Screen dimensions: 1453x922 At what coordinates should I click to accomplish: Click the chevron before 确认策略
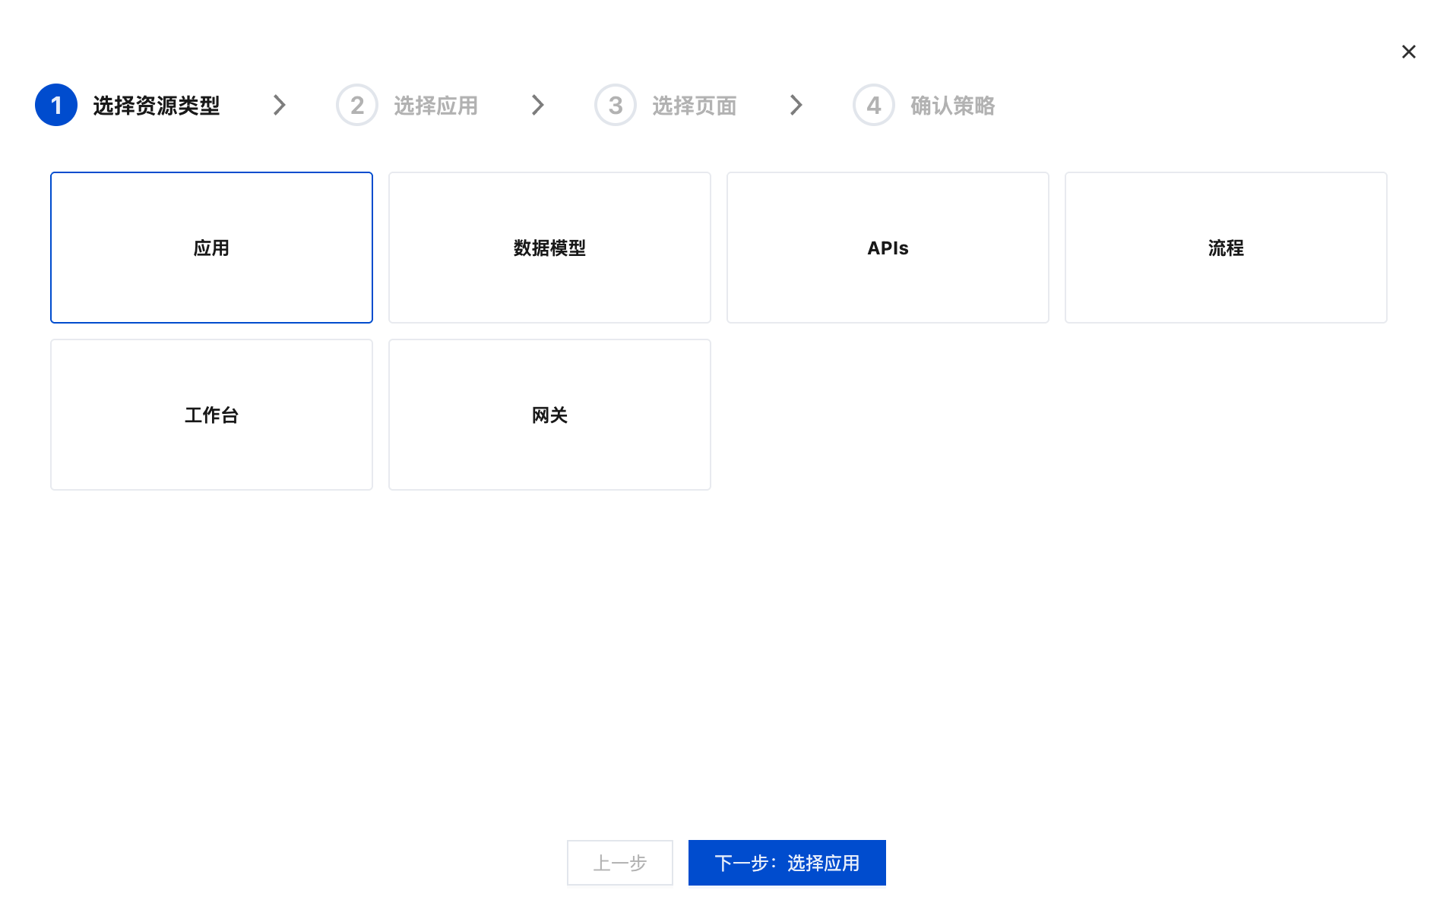coord(796,105)
